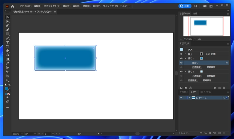Toggle eye on bottom 不透明度 row
The width and height of the screenshot is (234, 139).
pyautogui.click(x=181, y=80)
